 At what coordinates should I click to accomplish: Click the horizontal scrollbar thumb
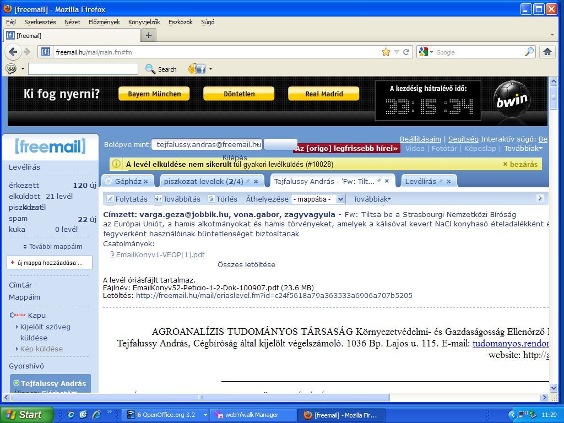(200, 398)
